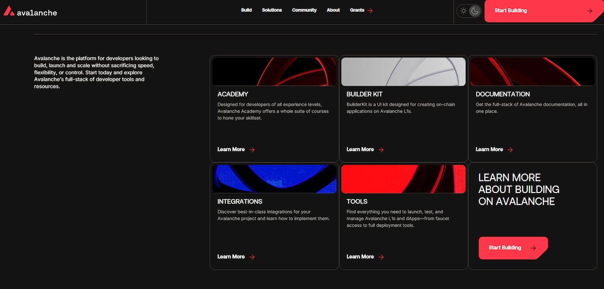Click Learn More under Tools
Image resolution: width=604 pixels, height=289 pixels.
tap(360, 256)
